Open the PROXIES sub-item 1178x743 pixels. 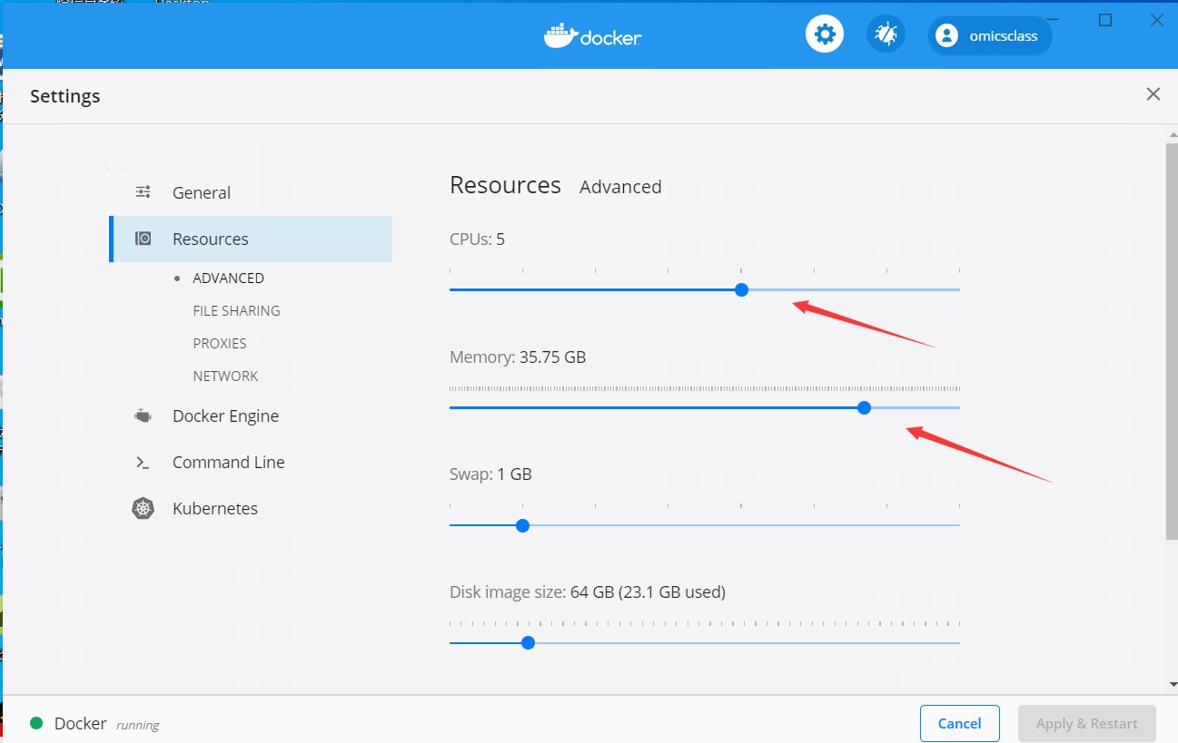coord(220,343)
